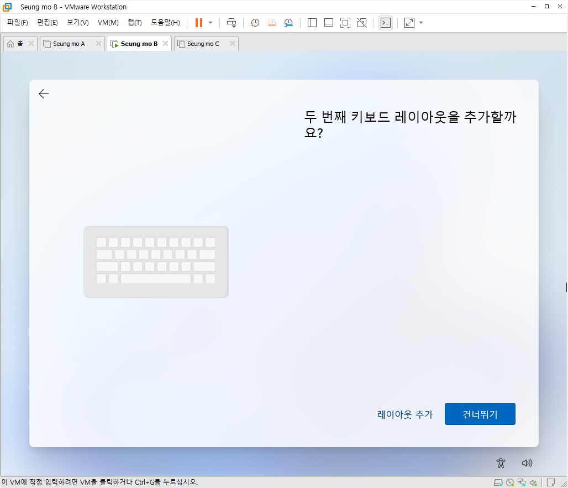The width and height of the screenshot is (568, 488).
Task: Open the snapshot manager
Action: (288, 23)
